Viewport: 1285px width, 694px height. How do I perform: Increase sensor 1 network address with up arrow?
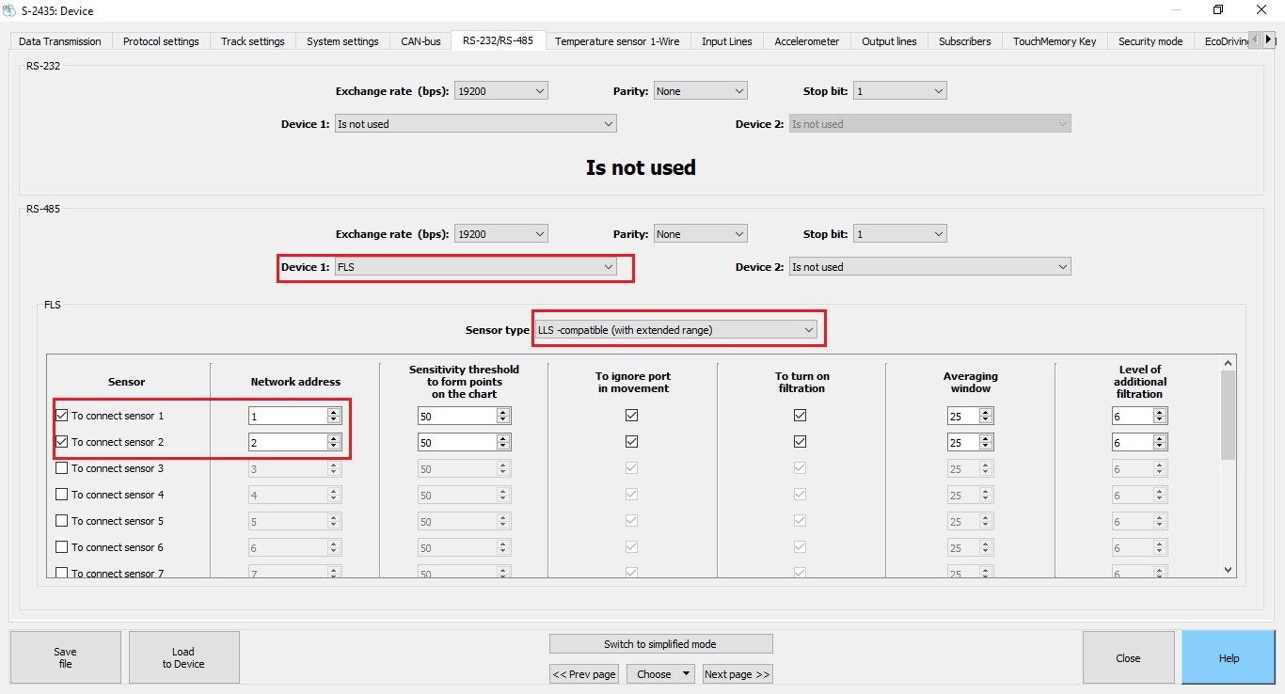tap(333, 412)
